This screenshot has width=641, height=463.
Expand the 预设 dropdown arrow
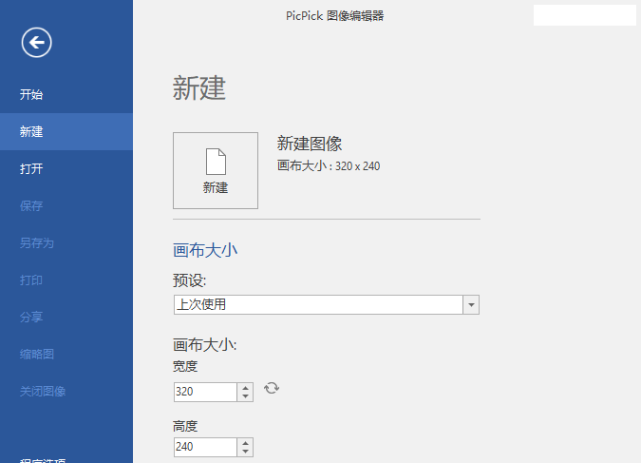pyautogui.click(x=471, y=304)
